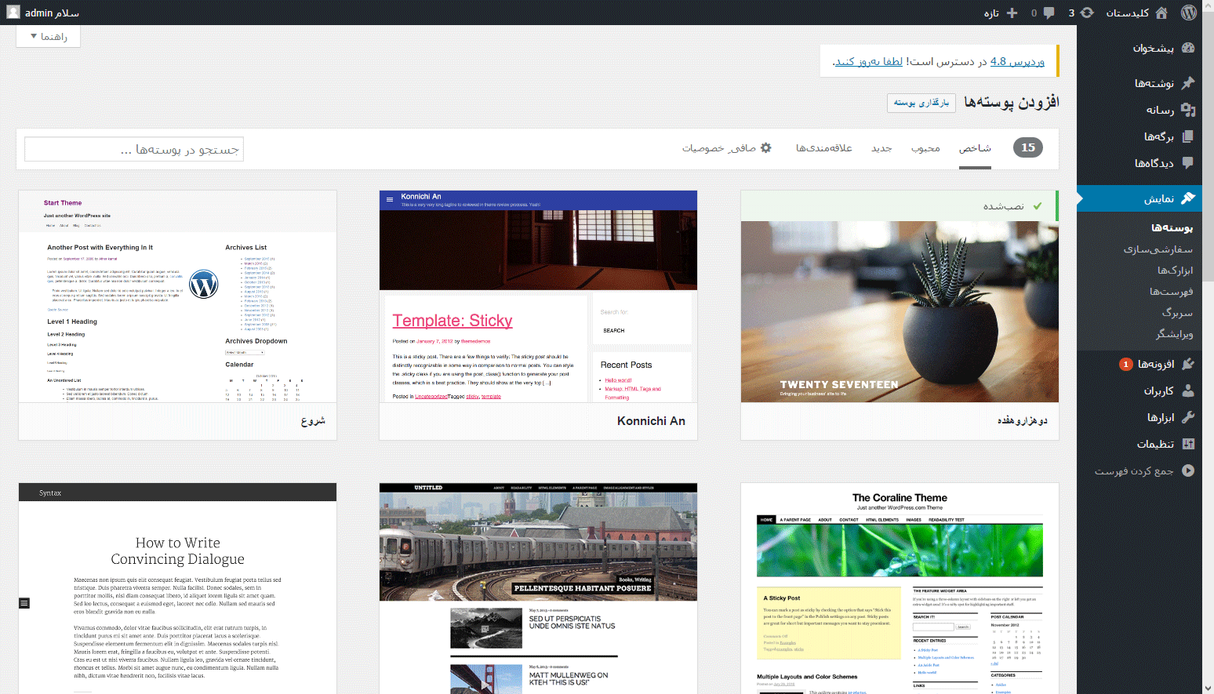The image size is (1214, 694).
Task: Click the theme search input field
Action: pos(134,149)
